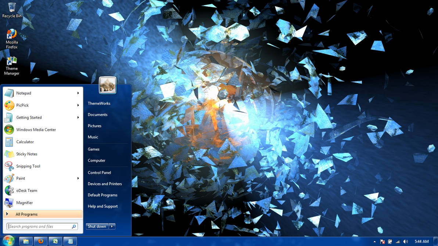Click the Notepad icon in Start menu
This screenshot has width=438, height=246.
(x=9, y=93)
